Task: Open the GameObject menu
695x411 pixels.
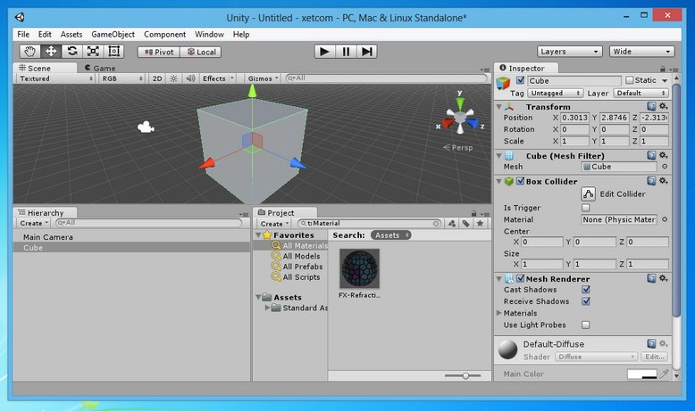Action: point(113,34)
